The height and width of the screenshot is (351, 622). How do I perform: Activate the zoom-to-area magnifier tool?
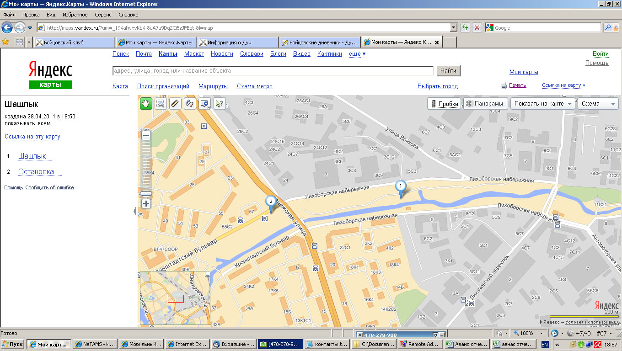pyautogui.click(x=160, y=104)
